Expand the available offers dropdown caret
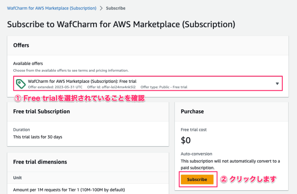The image size is (297, 194). [278, 83]
